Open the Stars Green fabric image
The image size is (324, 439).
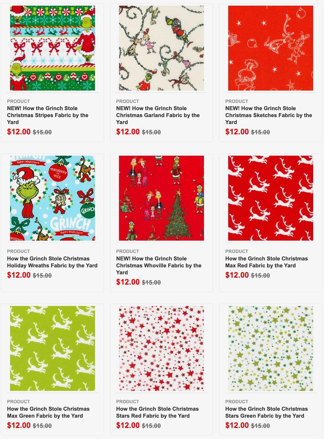[x=271, y=348]
